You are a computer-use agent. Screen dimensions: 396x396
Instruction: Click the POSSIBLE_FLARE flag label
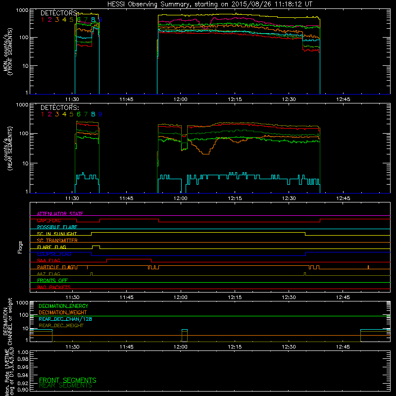tap(57, 227)
